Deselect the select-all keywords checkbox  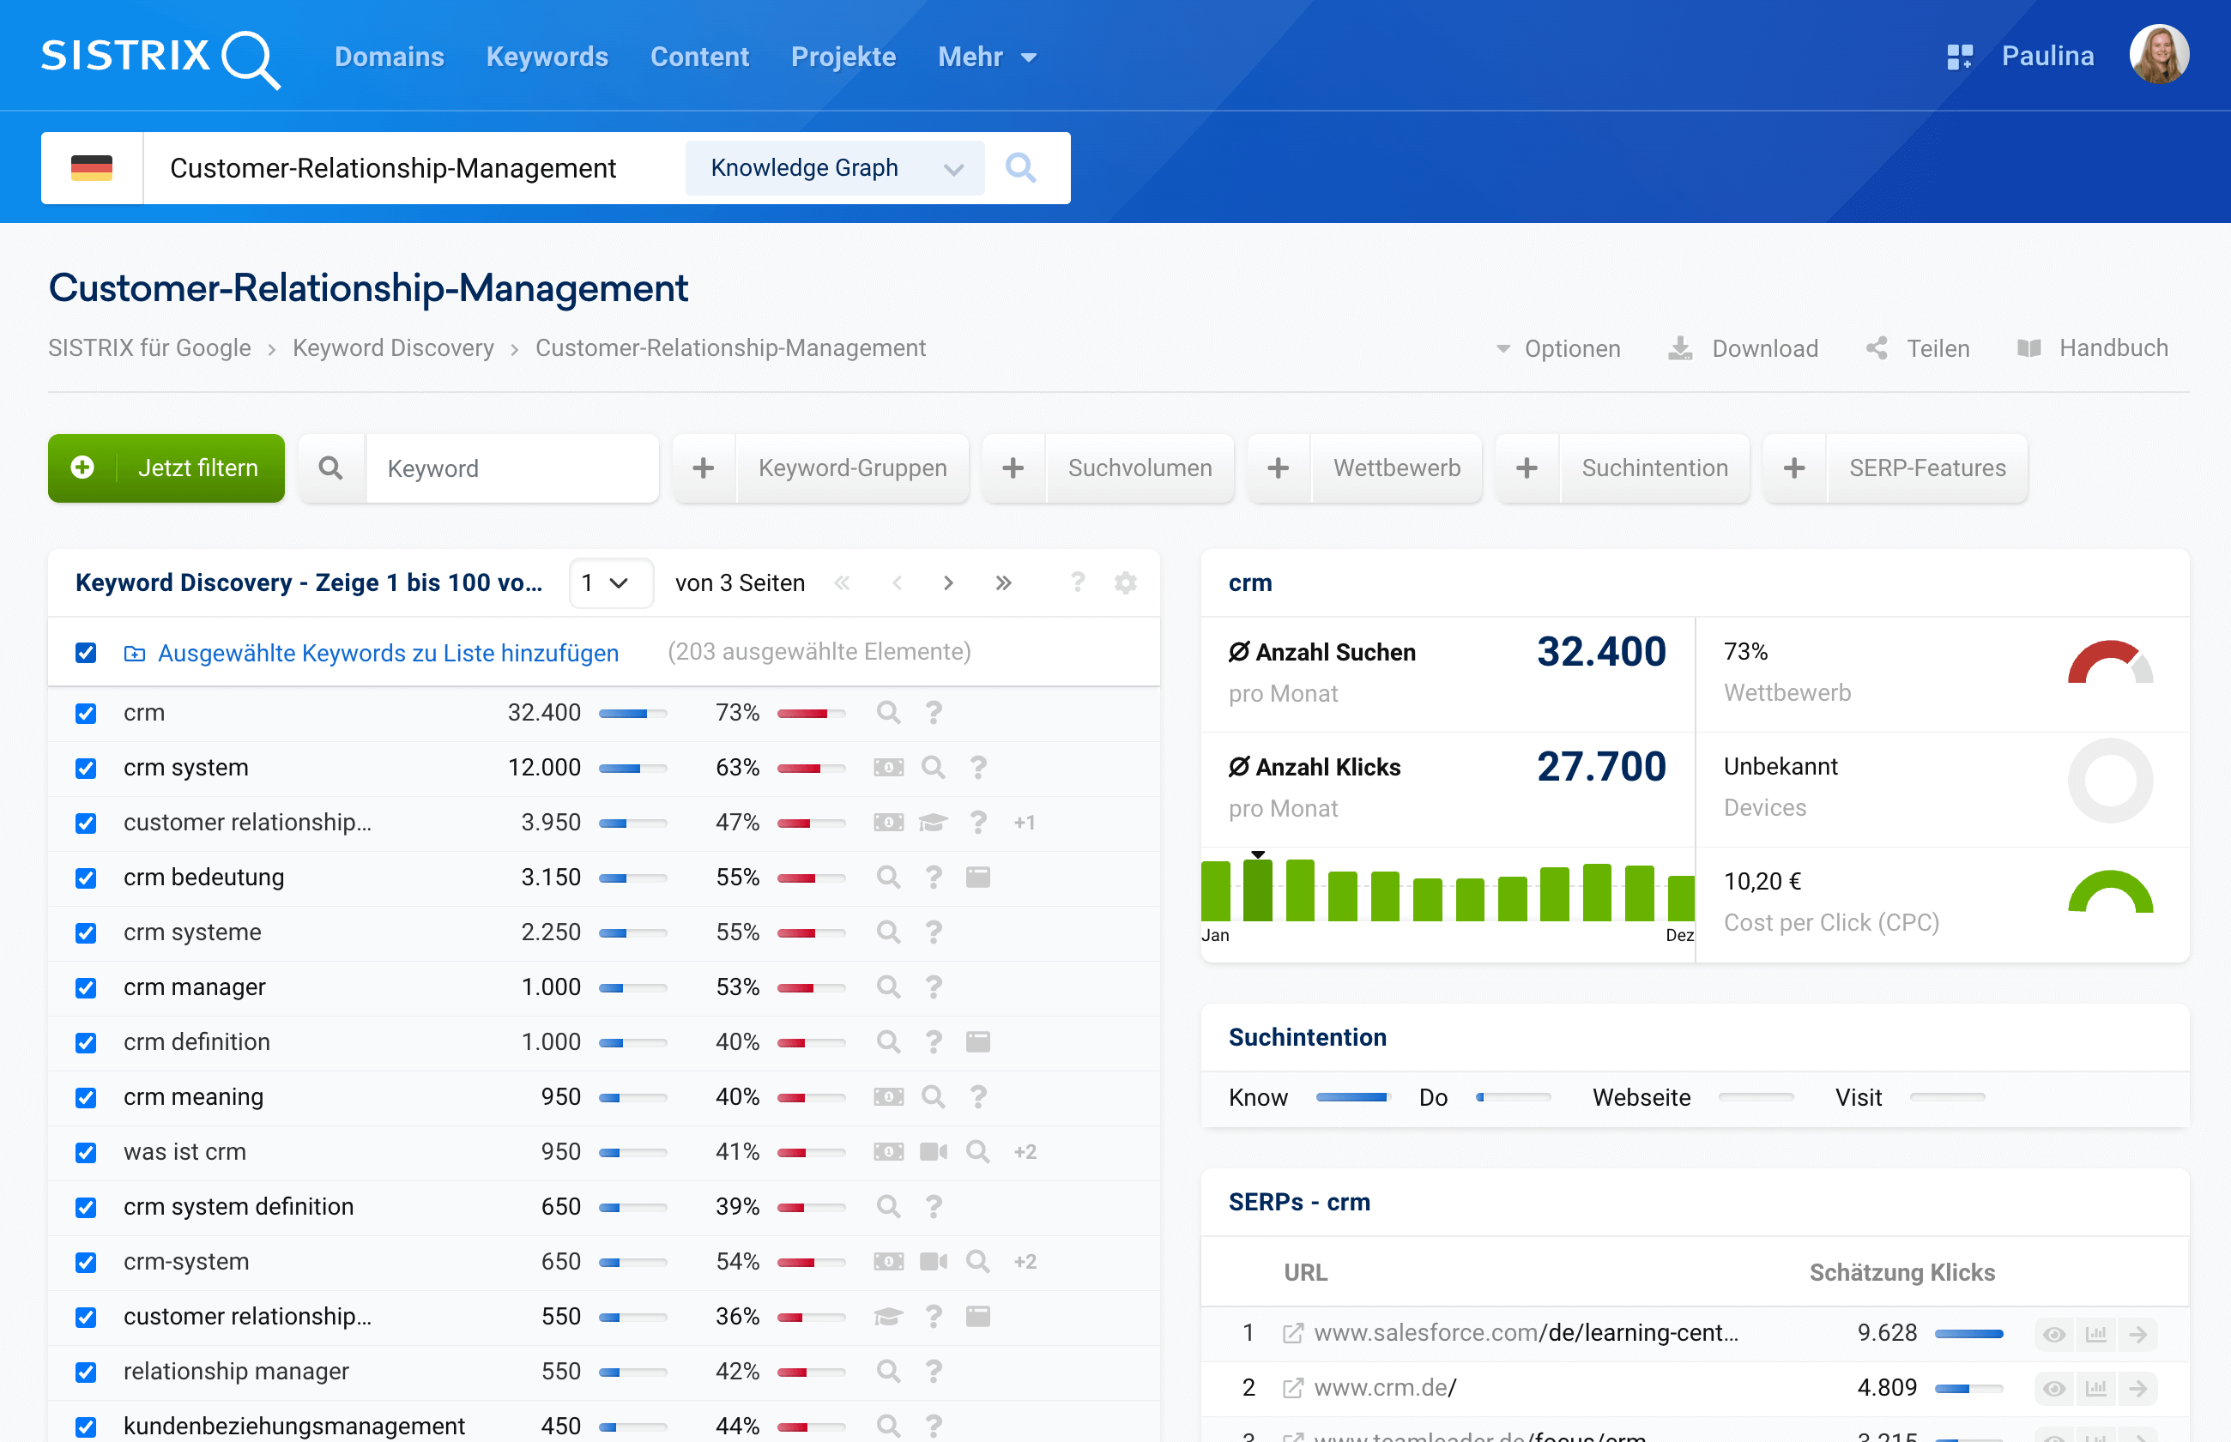pos(86,653)
